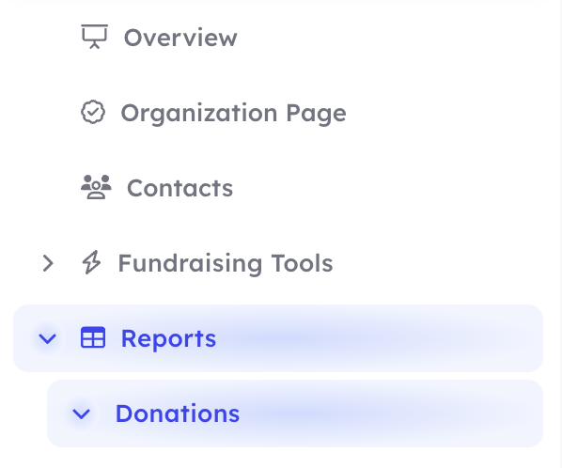Screen dimensions: 562x468
Task: Select the Fundraising Tools label
Action: click(x=226, y=263)
